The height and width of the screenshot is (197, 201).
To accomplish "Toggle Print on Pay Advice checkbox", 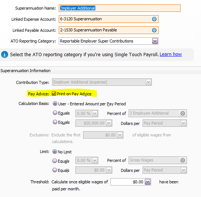I will point(54,94).
